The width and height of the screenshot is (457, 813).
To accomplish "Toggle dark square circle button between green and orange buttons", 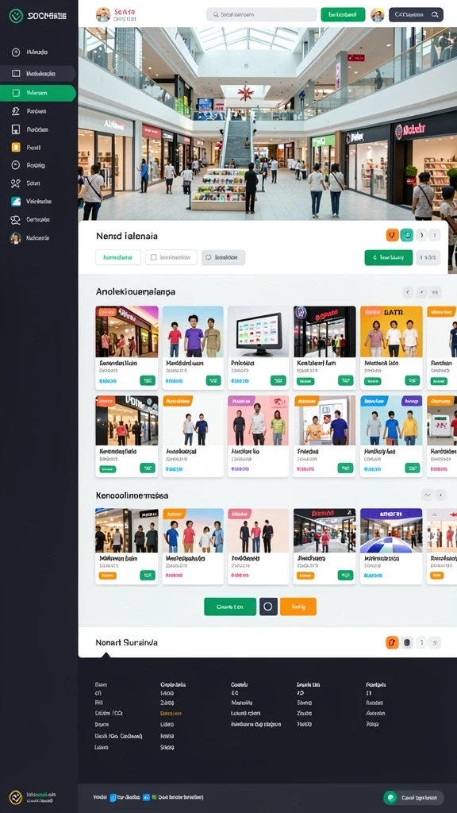I will tap(268, 607).
